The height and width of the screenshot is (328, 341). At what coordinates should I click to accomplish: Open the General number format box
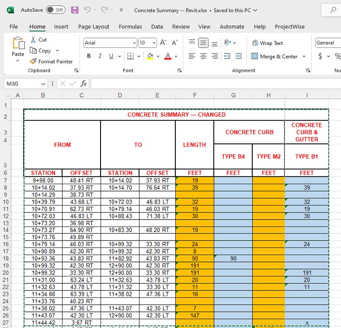[x=328, y=42]
